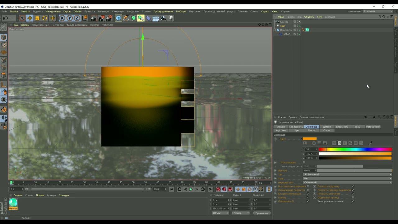Switch to the 'Детали' tab
This screenshot has height=224, width=398.
pos(326,127)
